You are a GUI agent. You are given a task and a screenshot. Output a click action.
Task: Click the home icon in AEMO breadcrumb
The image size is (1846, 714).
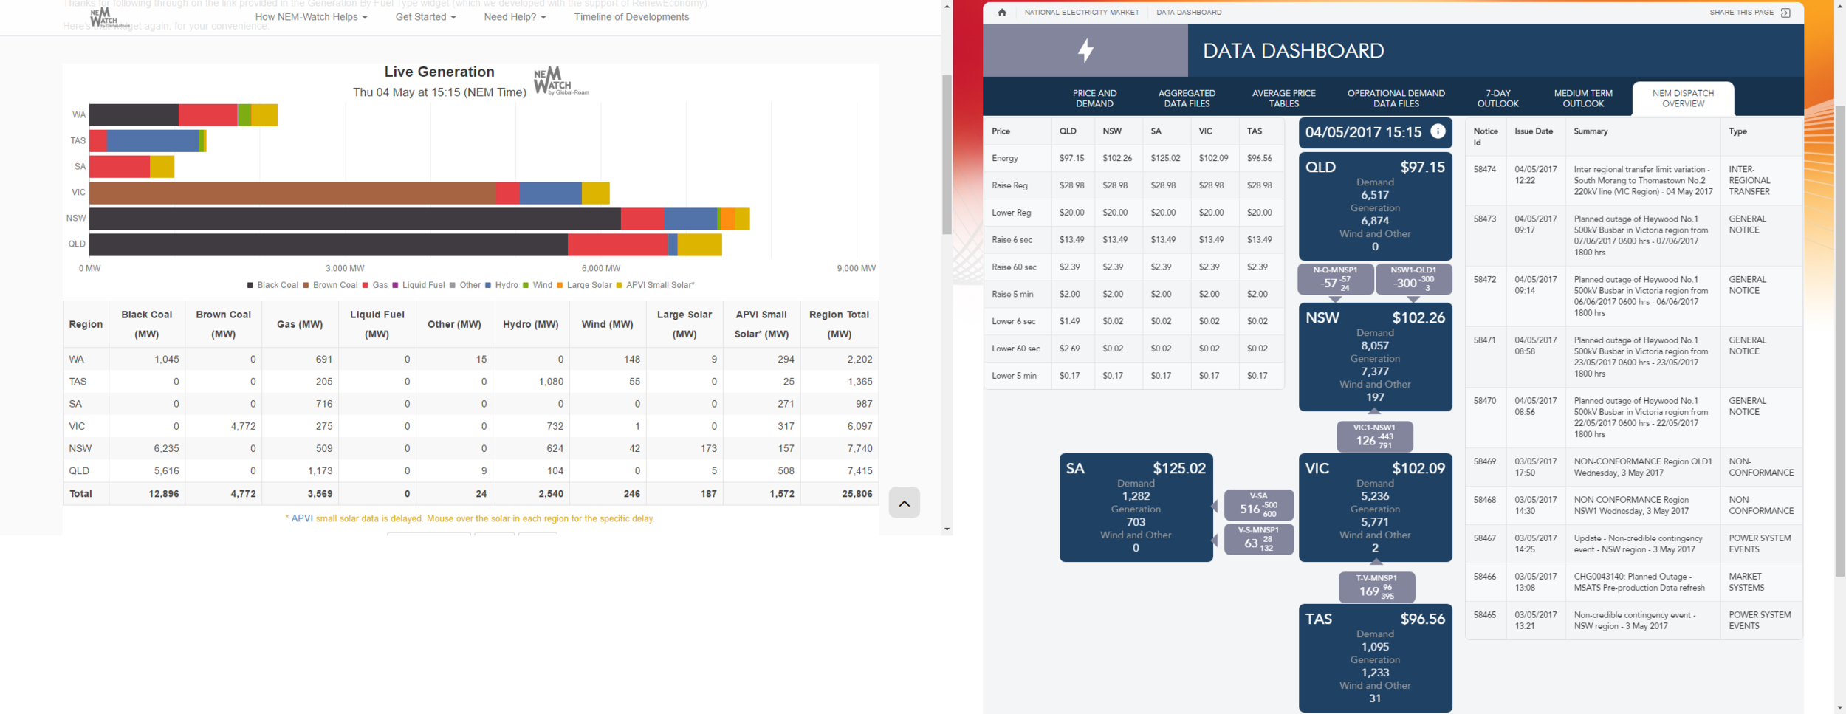[1002, 13]
